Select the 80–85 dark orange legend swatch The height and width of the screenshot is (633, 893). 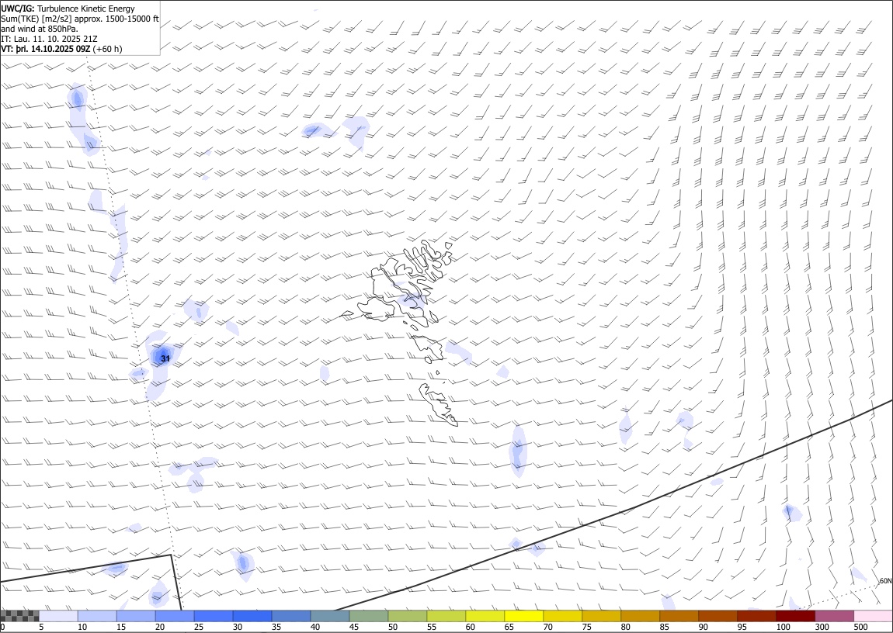(x=640, y=616)
